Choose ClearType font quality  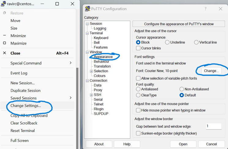tap(138, 95)
